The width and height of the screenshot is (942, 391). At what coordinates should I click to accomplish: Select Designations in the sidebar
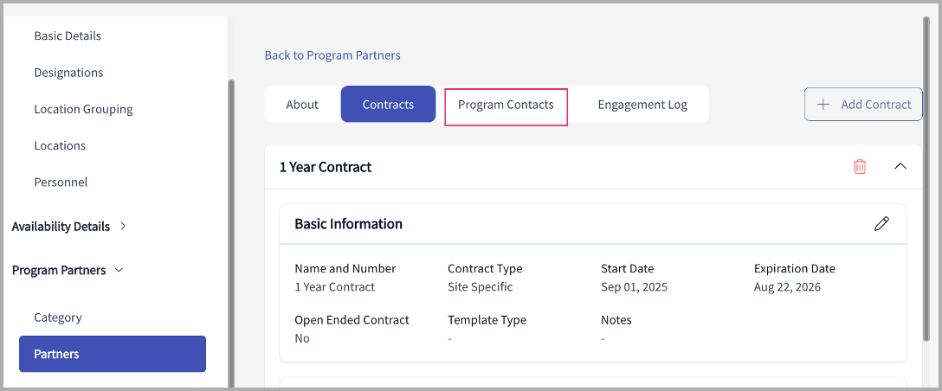[x=68, y=73]
